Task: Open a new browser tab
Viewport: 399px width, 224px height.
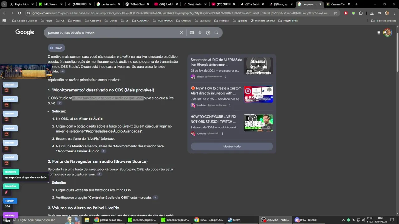Action: 356,4
